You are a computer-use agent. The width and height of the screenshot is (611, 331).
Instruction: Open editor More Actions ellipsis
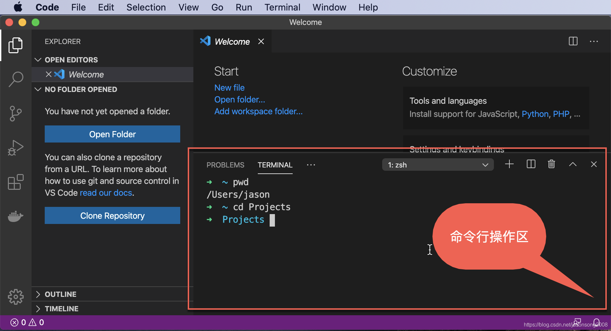(594, 41)
